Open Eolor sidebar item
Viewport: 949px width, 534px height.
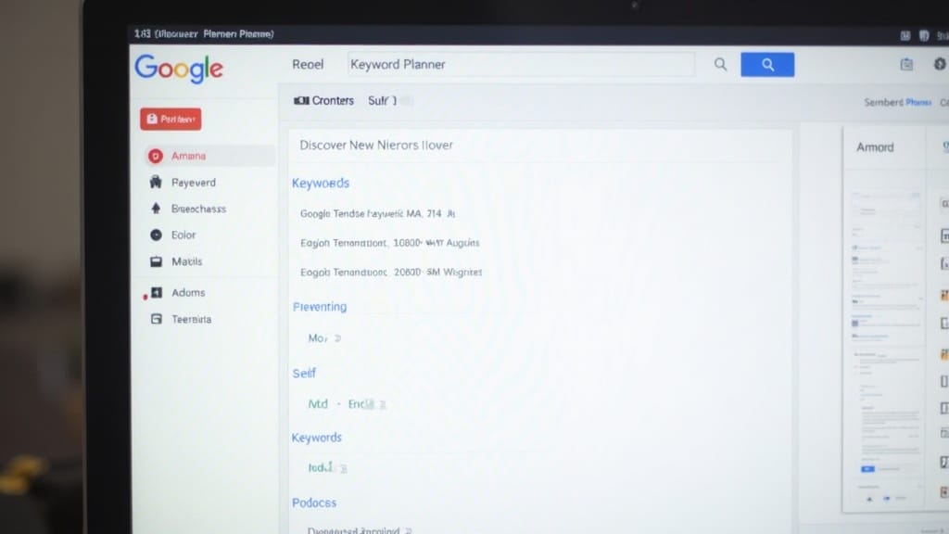(x=183, y=235)
